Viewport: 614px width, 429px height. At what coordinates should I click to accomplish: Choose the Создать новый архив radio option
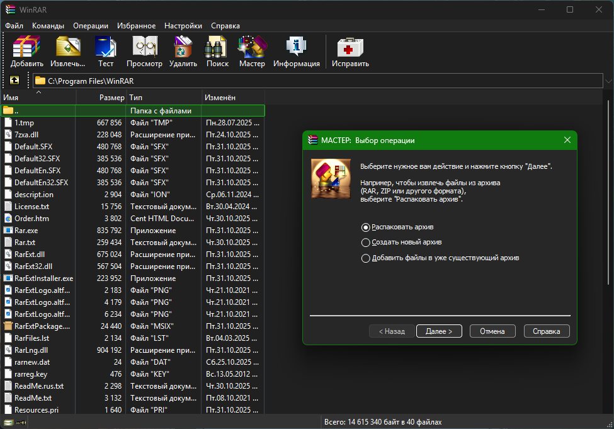point(366,243)
